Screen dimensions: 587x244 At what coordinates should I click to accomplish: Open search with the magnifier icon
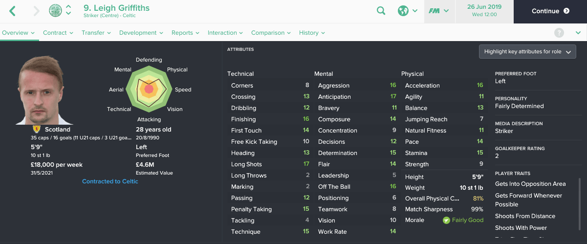tap(381, 11)
